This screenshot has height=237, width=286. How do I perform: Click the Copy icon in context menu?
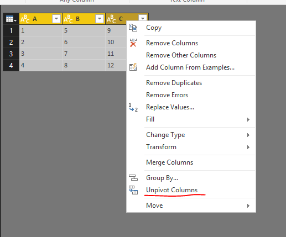[x=133, y=28]
